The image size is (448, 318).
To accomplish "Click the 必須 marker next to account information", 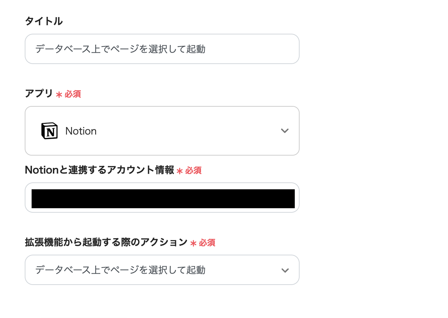I will coord(193,170).
